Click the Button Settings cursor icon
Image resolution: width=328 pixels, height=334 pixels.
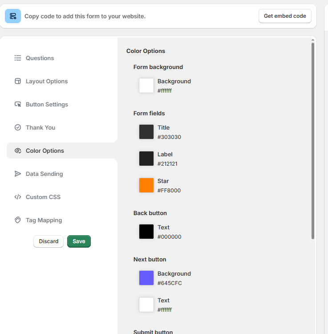18,104
